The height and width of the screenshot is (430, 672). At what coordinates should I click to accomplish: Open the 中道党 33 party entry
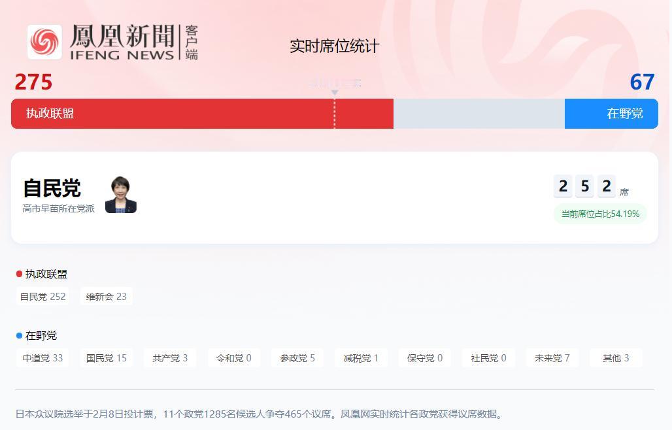[42, 357]
